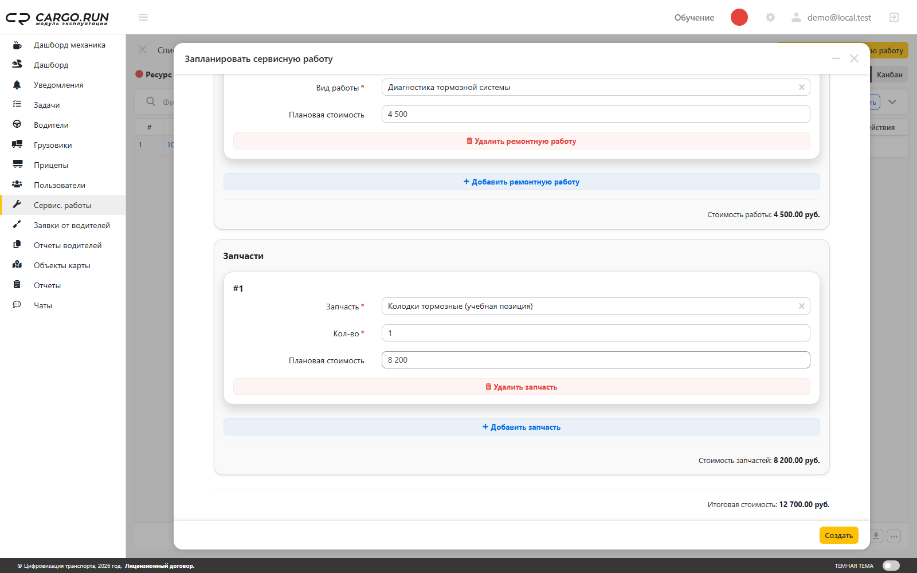The image size is (917, 573).
Task: Open the settings gear icon in header
Action: click(770, 17)
